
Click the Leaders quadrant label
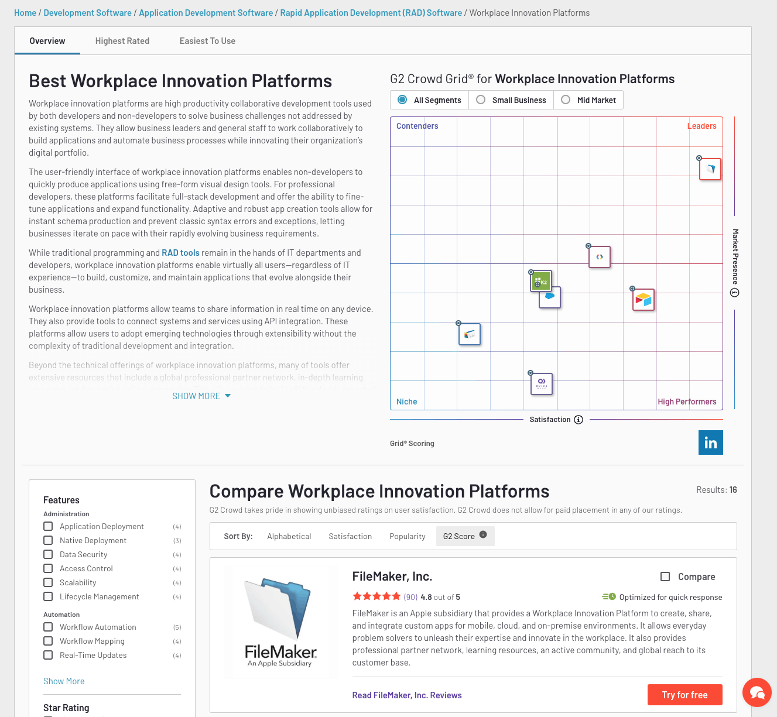[x=701, y=126]
